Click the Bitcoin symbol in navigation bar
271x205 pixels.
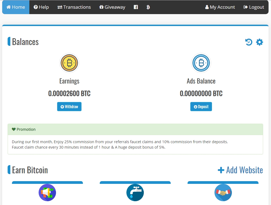(x=148, y=7)
